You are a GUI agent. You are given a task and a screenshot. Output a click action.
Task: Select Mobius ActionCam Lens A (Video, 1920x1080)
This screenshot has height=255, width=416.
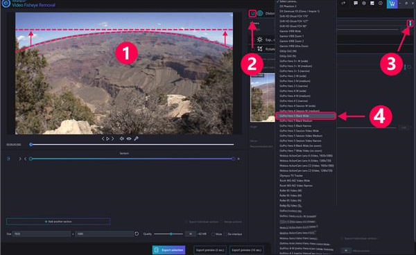(x=306, y=156)
